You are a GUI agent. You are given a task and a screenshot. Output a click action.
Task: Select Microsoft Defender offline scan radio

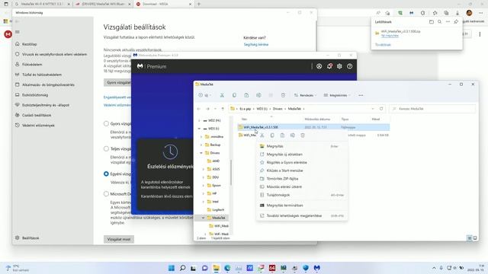click(x=106, y=194)
